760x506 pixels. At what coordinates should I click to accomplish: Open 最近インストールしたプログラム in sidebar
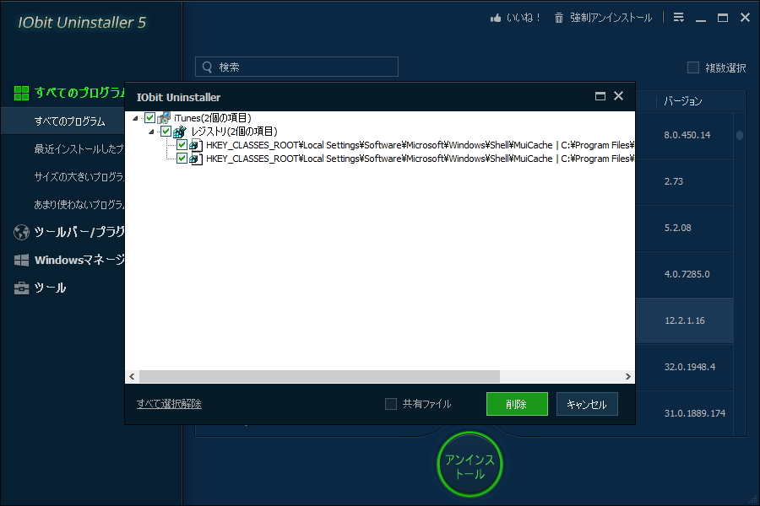[x=79, y=148]
